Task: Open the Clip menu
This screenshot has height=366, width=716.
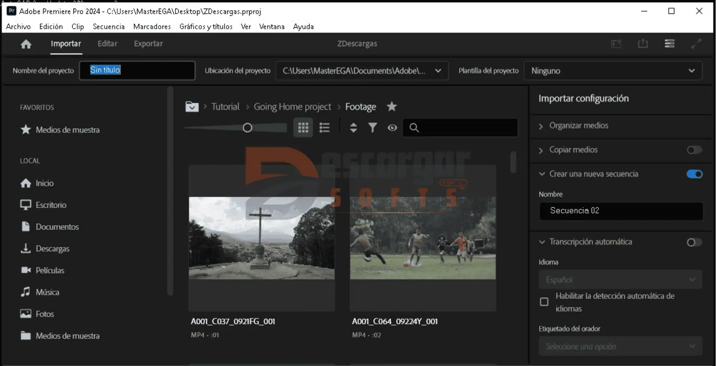Action: pos(78,27)
